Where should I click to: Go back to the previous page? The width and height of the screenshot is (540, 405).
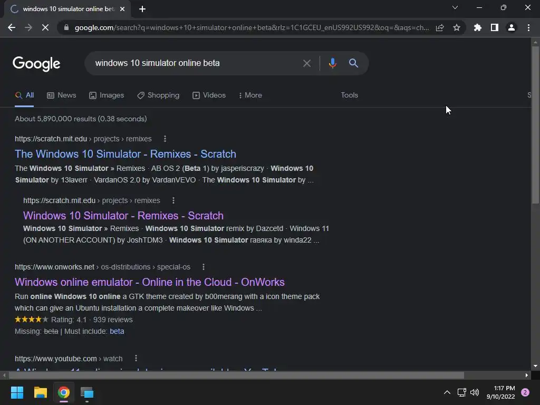tap(12, 27)
